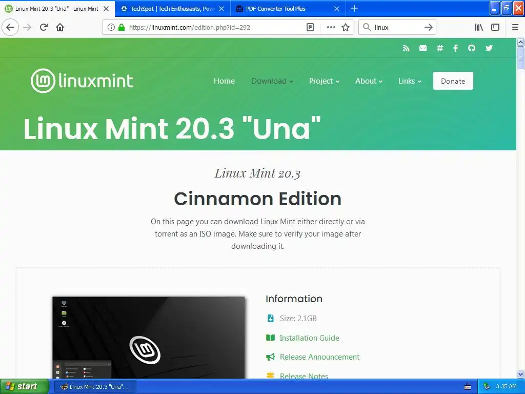This screenshot has width=525, height=394.
Task: Click the Donate button
Action: click(x=453, y=81)
